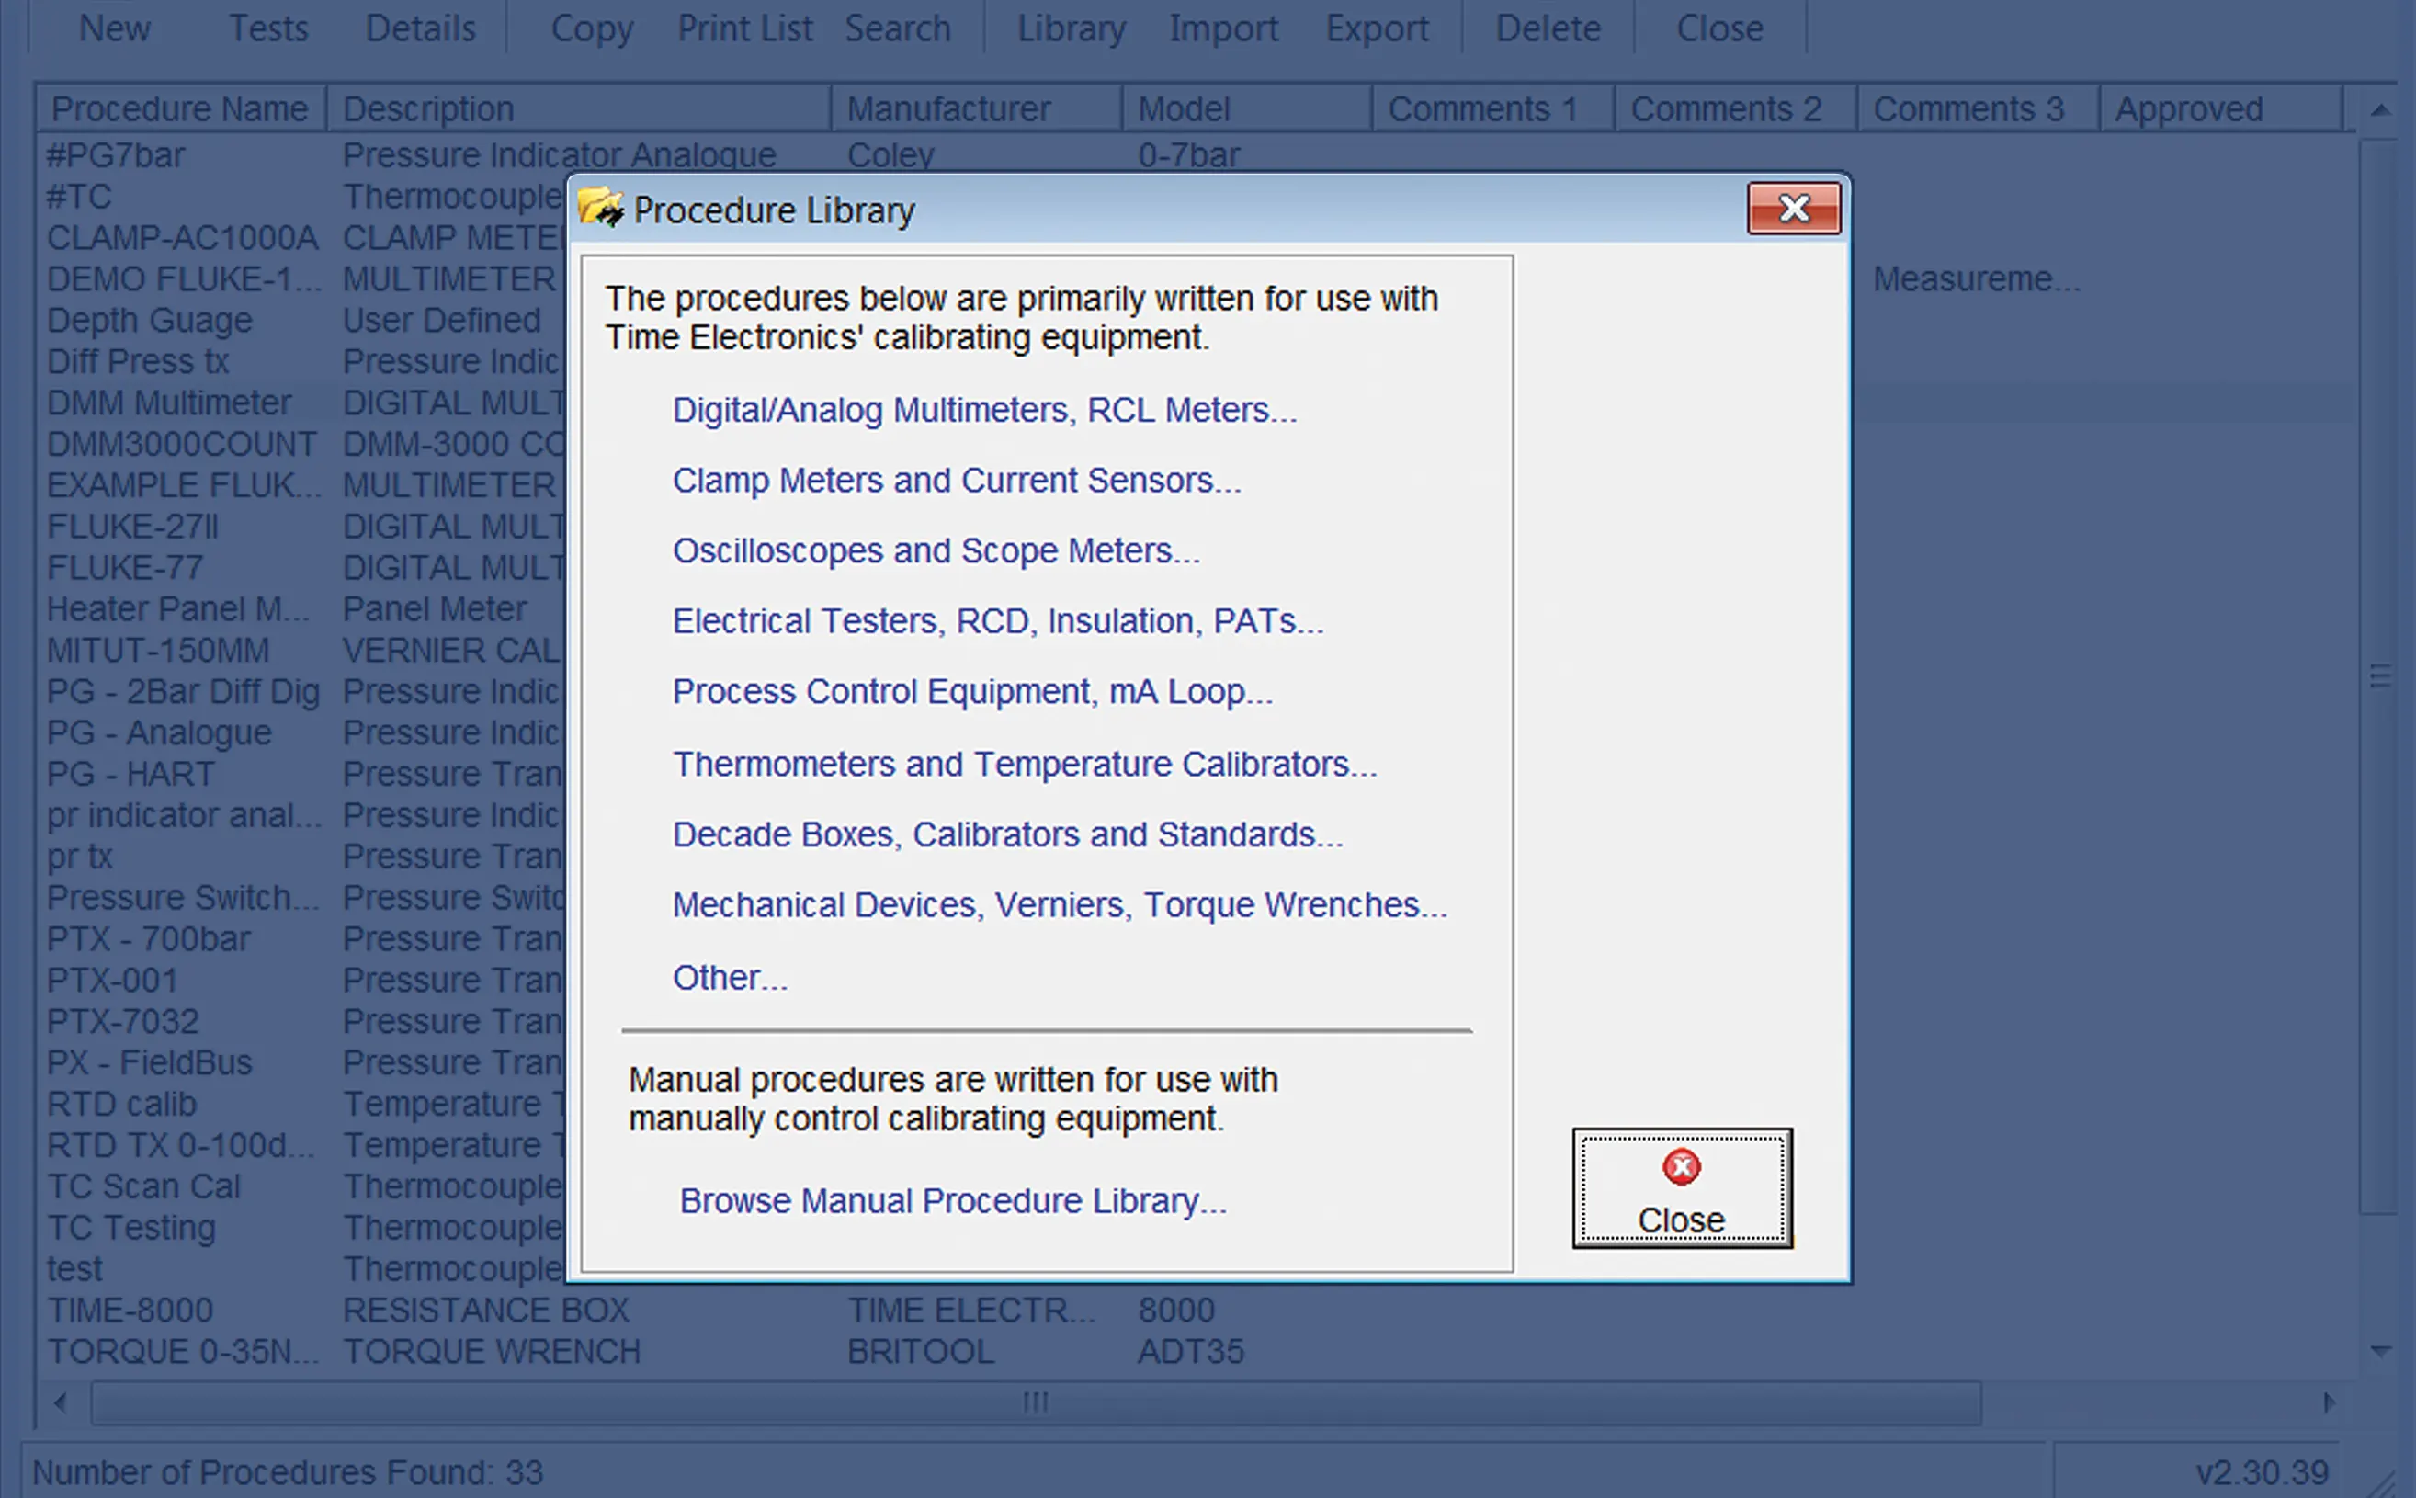The image size is (2416, 1498).
Task: Open Oscilloscopes and Scope Meters procedures
Action: (x=936, y=550)
